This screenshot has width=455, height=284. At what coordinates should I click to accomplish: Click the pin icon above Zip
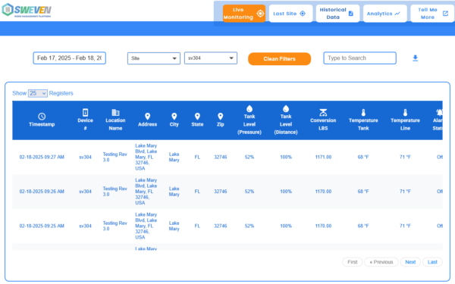[221, 116]
